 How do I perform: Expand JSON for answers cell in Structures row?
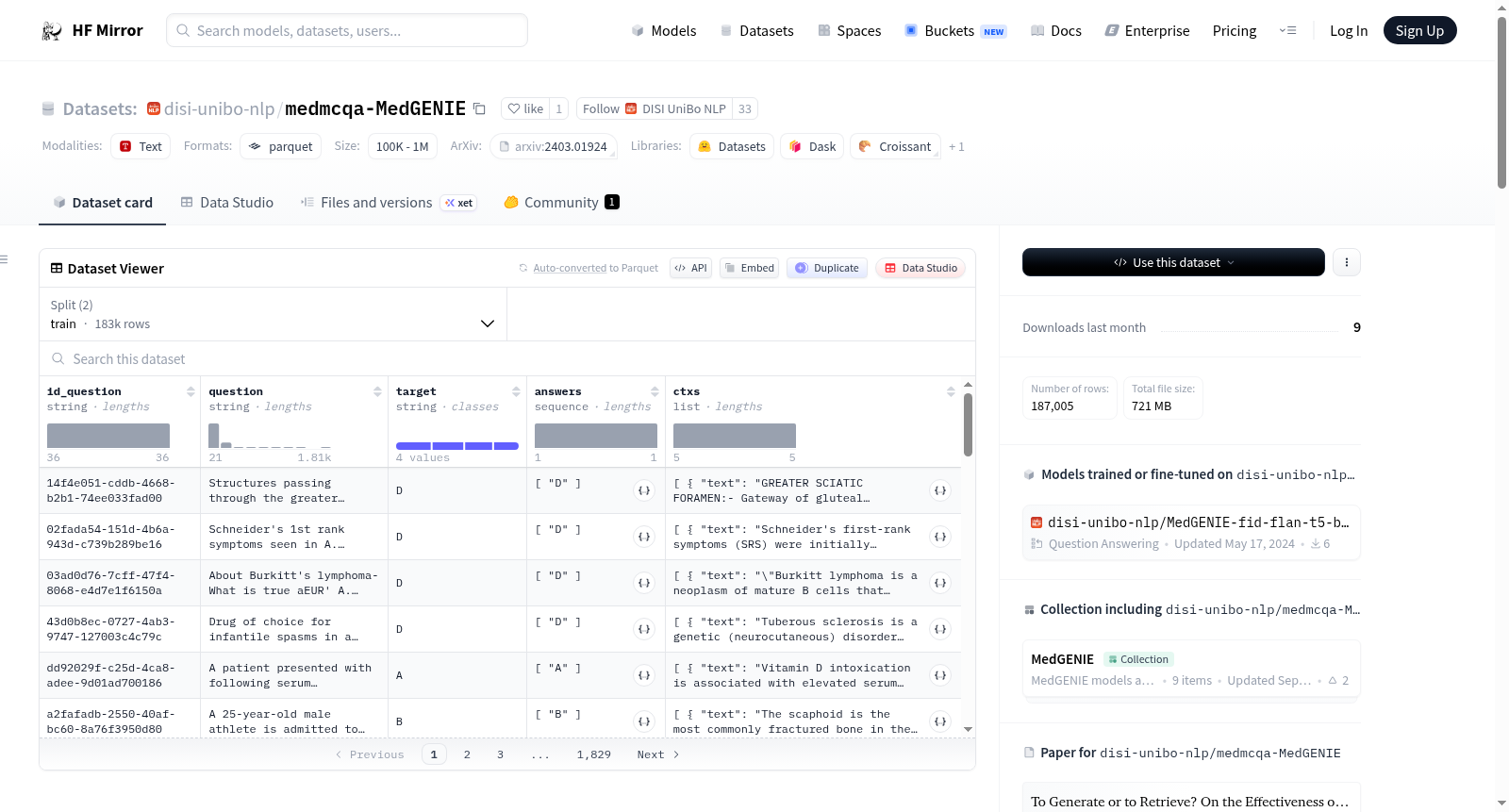click(644, 490)
